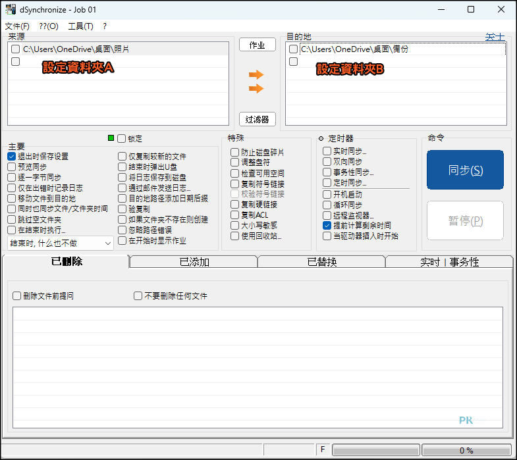Enable 实时同步 checkbox
Screen dimensions: 517x460
pyautogui.click(x=327, y=151)
